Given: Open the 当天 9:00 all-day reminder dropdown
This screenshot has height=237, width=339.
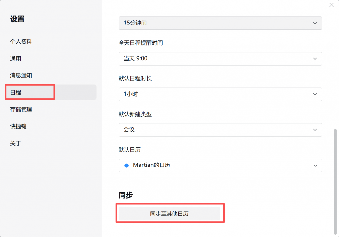Looking at the screenshot, I should point(220,59).
